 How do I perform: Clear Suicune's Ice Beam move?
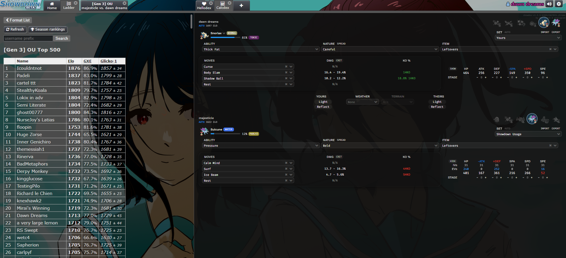(286, 175)
